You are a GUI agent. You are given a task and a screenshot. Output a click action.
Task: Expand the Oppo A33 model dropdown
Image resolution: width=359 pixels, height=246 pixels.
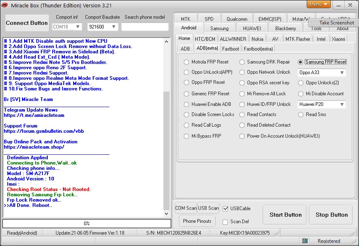click(x=342, y=72)
